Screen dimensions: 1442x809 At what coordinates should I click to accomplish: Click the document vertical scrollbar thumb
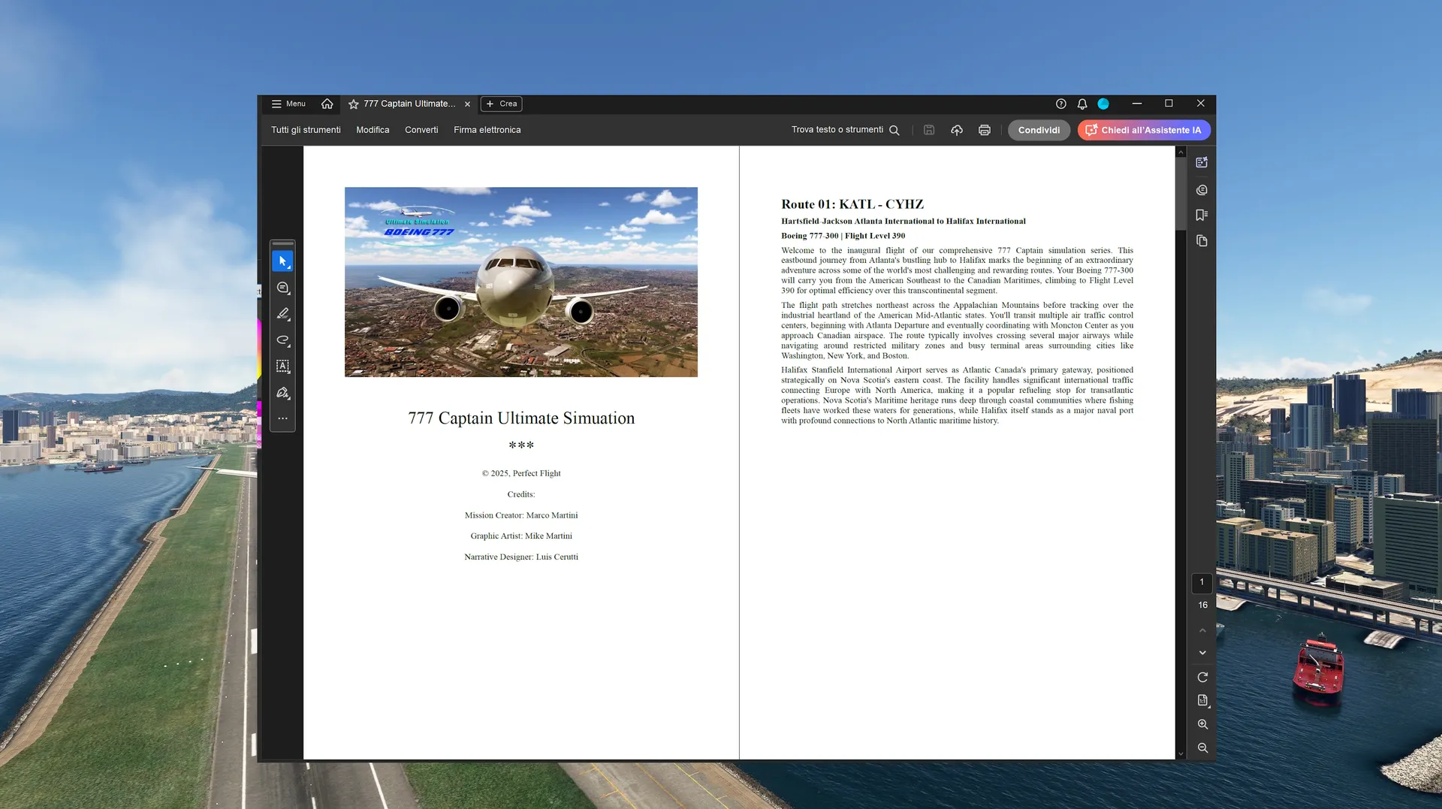tap(1181, 194)
